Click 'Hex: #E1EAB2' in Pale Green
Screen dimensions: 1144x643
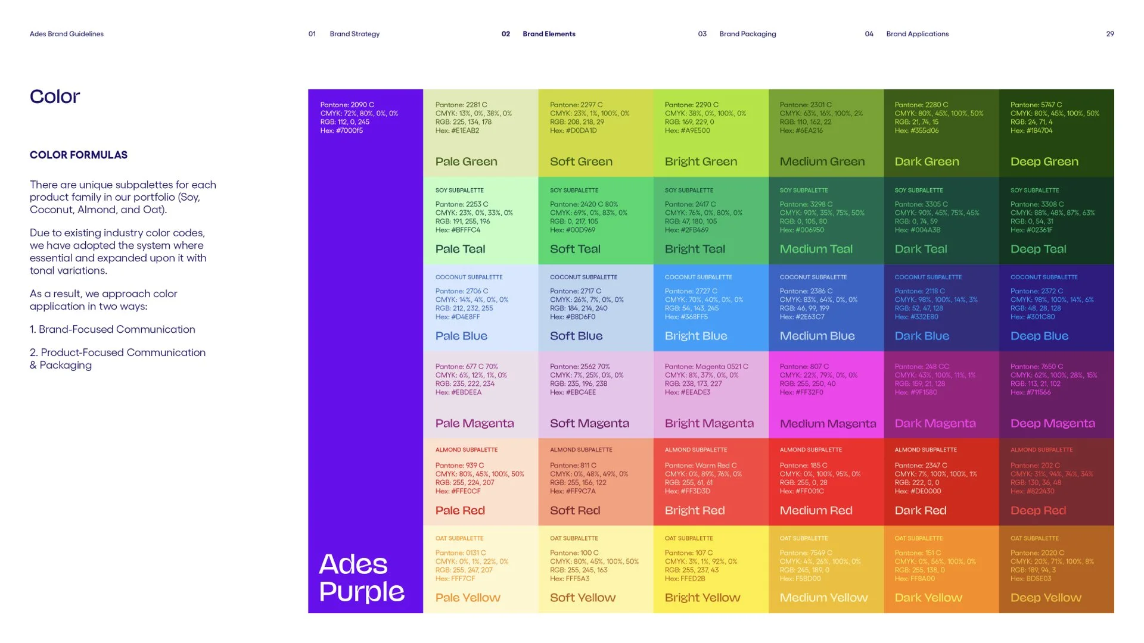(457, 130)
